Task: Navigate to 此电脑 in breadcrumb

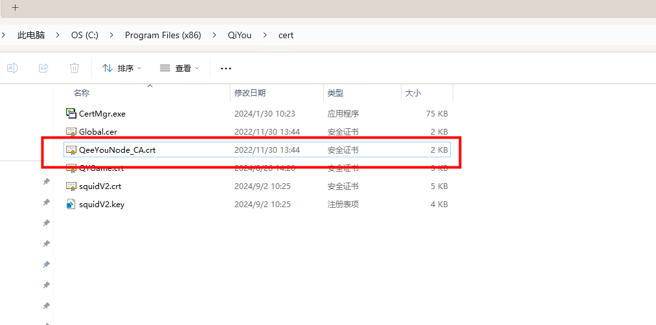Action: tap(31, 35)
